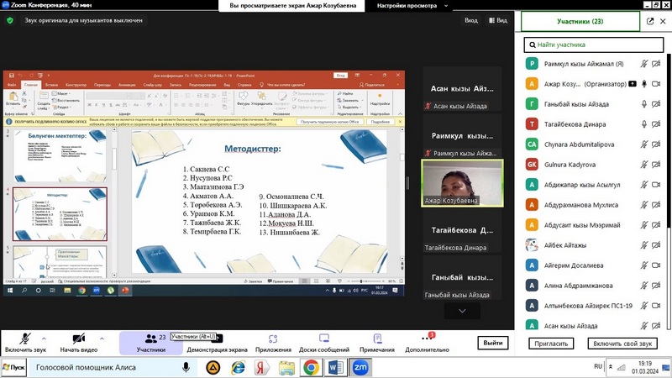Screen dimensions: 672x378
Task: Click Выйти to leave the meeting
Action: 493,343
